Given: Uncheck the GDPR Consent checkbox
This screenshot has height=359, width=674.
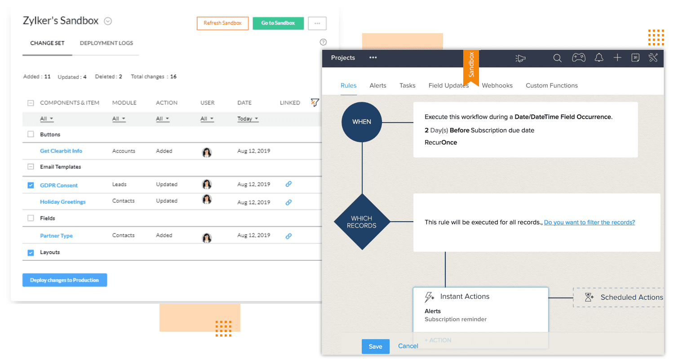Looking at the screenshot, I should [31, 185].
